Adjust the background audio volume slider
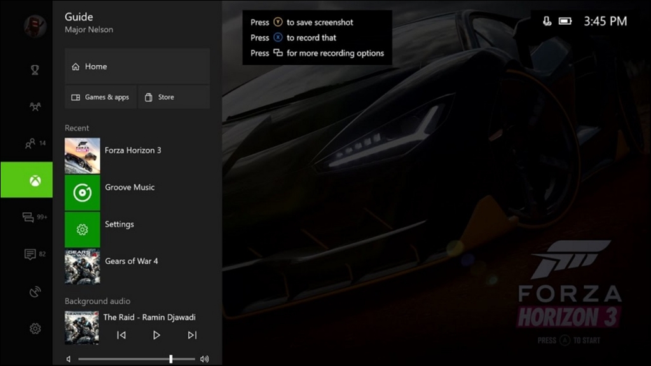 pyautogui.click(x=137, y=359)
